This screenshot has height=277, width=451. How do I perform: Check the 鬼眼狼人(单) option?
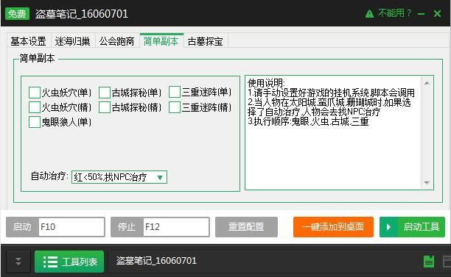35,122
